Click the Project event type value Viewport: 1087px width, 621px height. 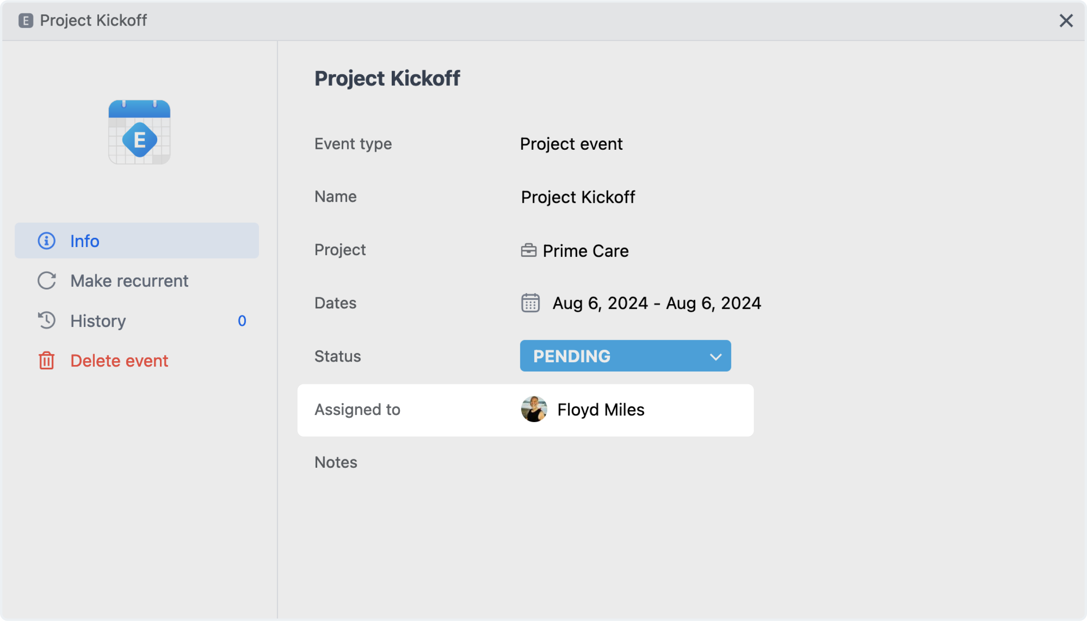[x=571, y=144]
